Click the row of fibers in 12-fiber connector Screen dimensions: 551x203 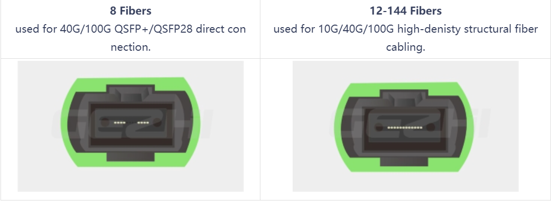[405, 128]
